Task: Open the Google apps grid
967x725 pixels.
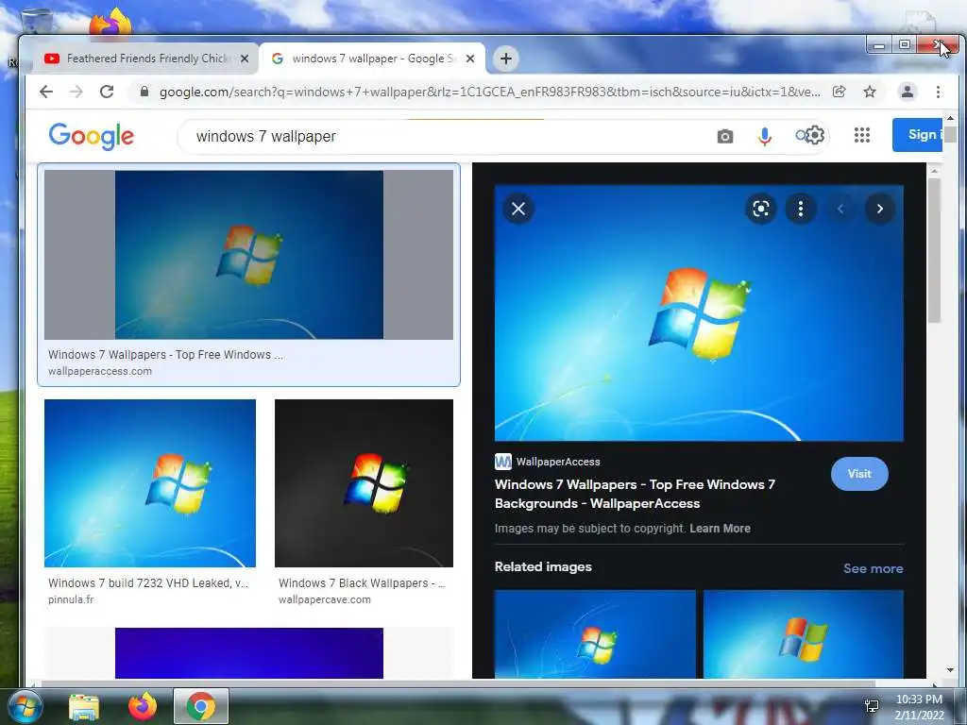Action: [862, 135]
